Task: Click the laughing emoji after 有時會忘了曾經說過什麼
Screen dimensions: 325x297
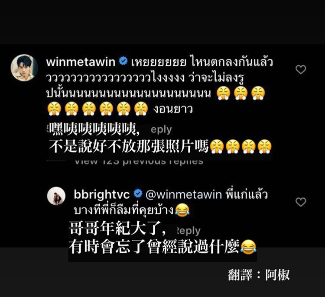Action: 248,247
